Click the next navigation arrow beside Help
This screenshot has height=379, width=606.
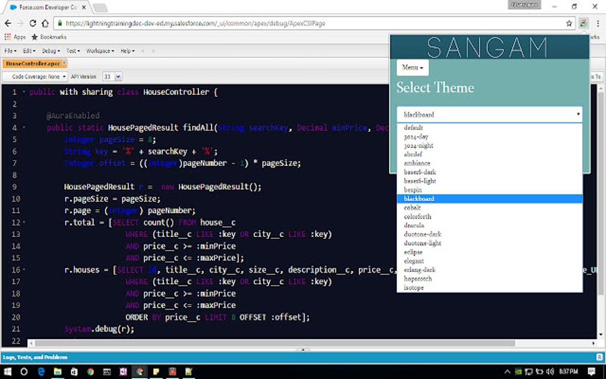(153, 51)
